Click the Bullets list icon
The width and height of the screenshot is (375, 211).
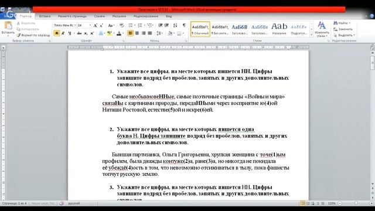point(131,25)
